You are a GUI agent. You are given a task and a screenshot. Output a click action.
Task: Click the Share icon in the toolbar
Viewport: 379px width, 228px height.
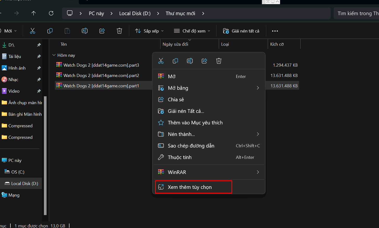click(102, 31)
